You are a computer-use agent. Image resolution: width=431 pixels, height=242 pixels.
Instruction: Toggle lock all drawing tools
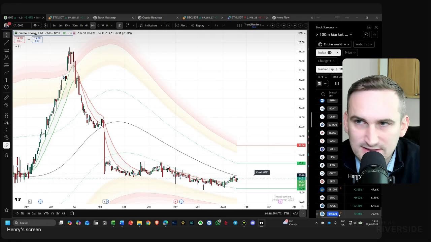tap(6, 130)
